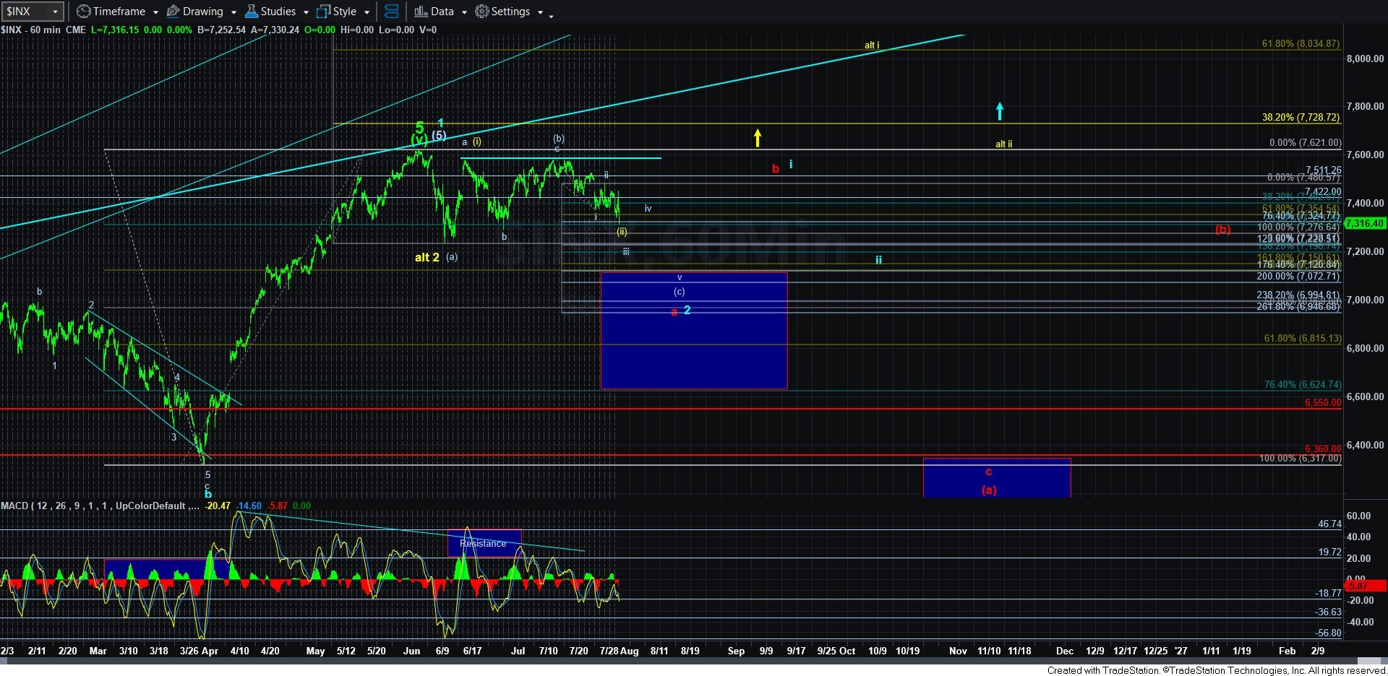
Task: Expand the Style dropdown arrow
Action: point(367,12)
